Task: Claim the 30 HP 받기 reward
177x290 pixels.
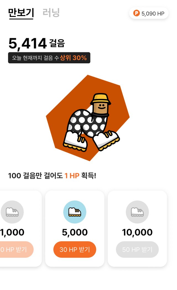Action: click(75, 250)
